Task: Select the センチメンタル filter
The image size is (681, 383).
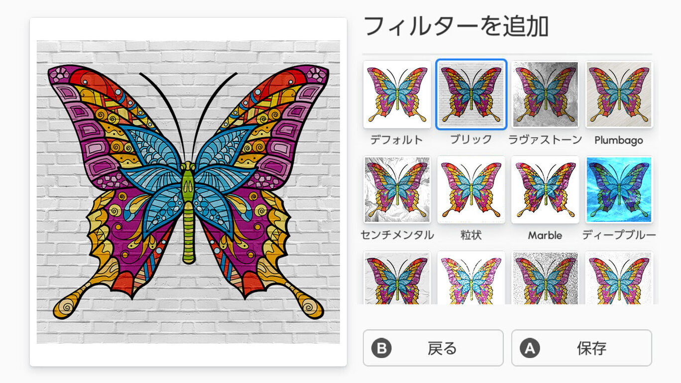Action: (x=397, y=190)
